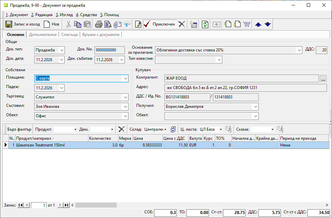Click the copy icon in toolbar
Image resolution: width=332 pixels, height=218 pixels.
tap(78, 24)
